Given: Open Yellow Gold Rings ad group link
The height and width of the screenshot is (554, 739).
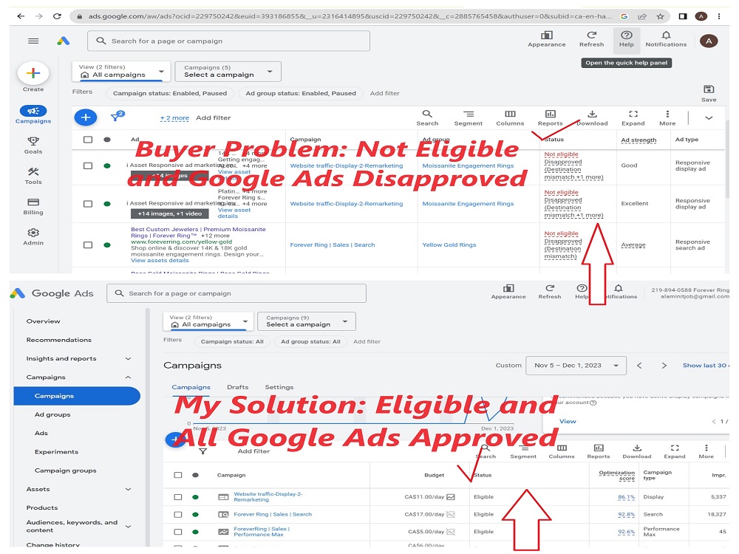Looking at the screenshot, I should tap(449, 245).
